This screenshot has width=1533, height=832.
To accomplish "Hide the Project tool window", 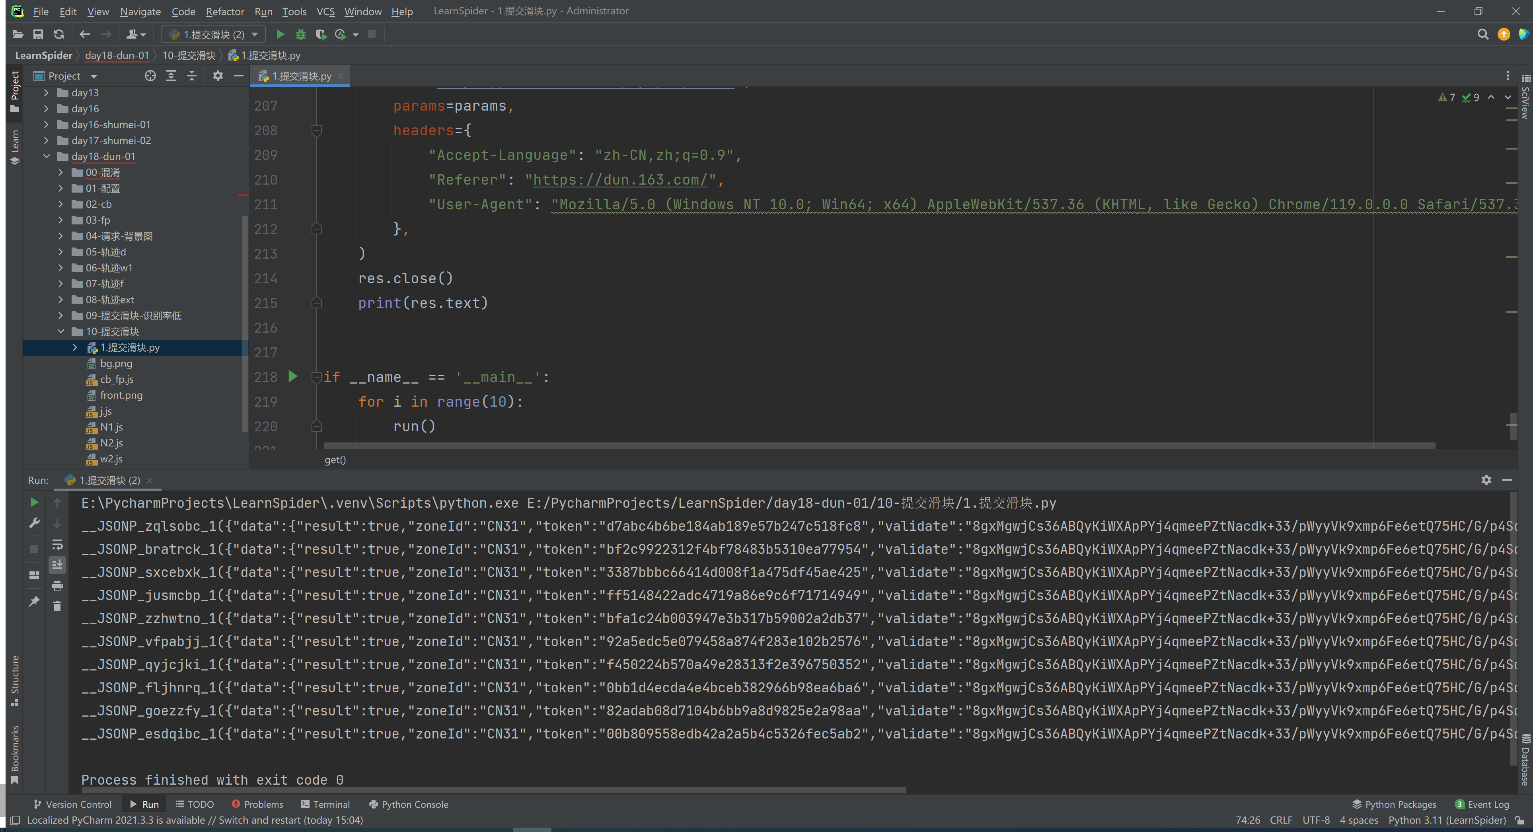I will [x=239, y=76].
